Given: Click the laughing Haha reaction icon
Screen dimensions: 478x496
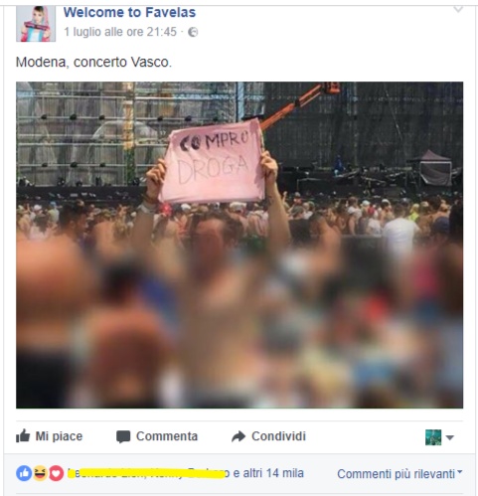Looking at the screenshot, I should 40,473.
